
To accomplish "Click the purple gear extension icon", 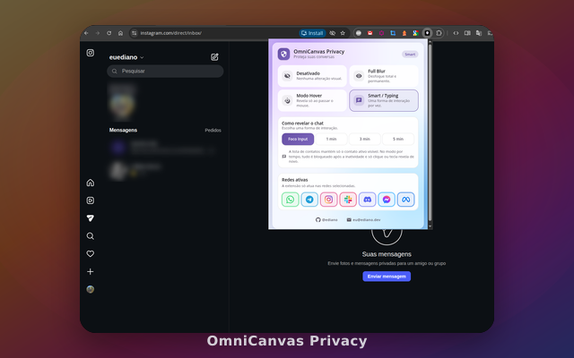I will (381, 33).
